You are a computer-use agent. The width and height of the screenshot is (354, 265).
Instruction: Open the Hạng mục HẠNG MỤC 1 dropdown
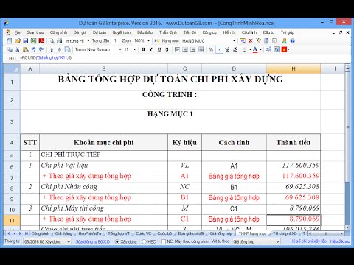tap(234, 41)
